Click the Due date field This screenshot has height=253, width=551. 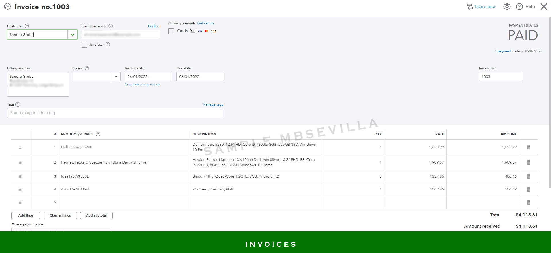(x=200, y=77)
